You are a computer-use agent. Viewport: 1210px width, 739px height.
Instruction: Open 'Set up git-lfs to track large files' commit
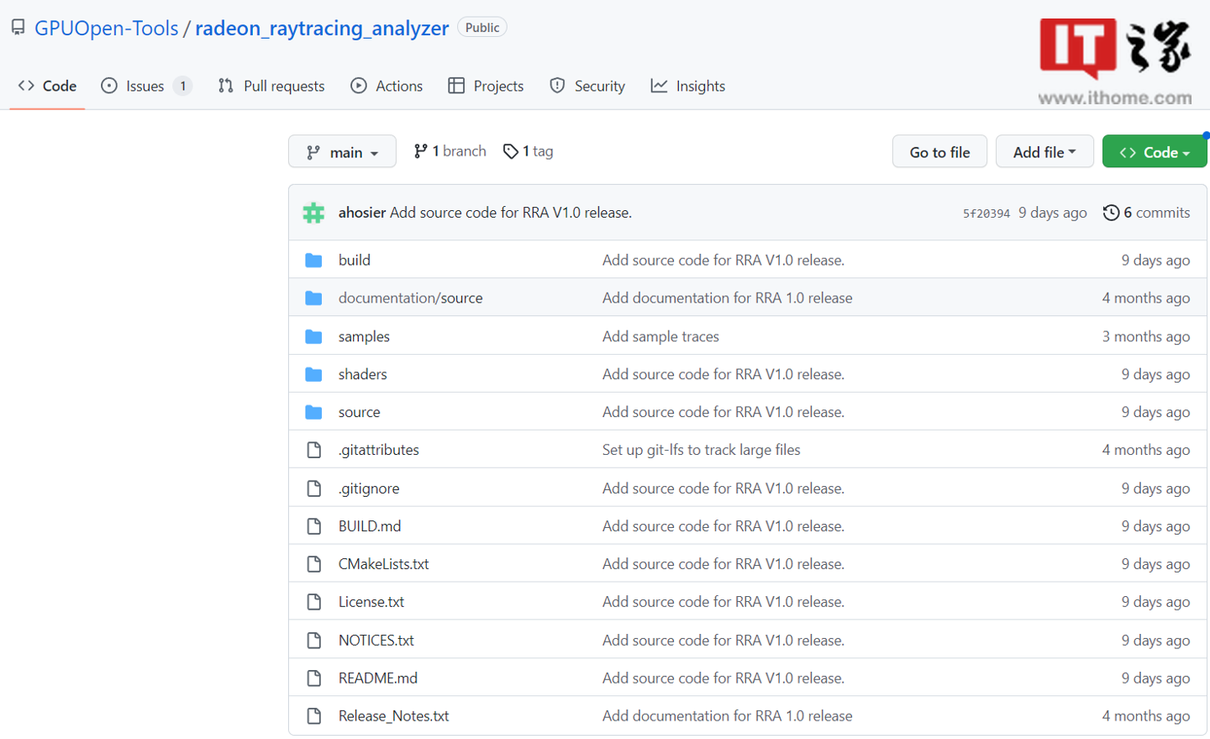[x=702, y=450]
